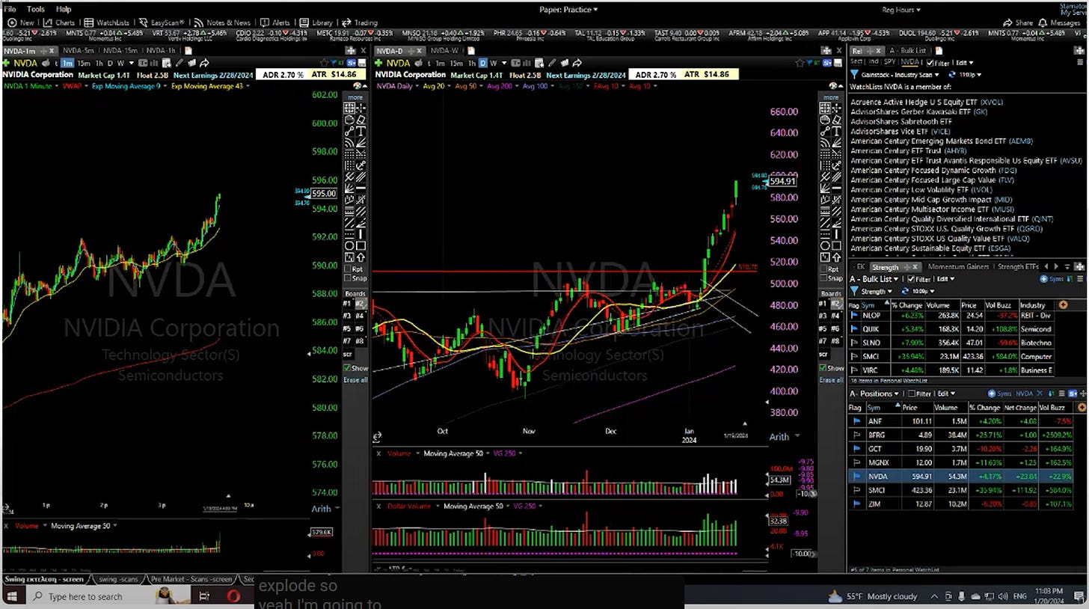Switch to the Momentum Gainers tab
Viewport: 1089px width, 609px height.
coord(958,266)
